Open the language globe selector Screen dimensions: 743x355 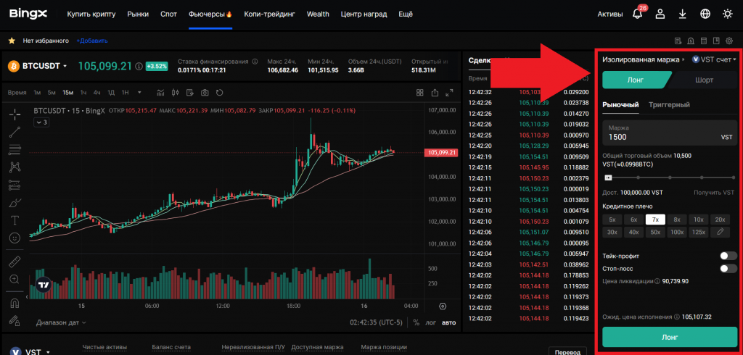point(705,14)
